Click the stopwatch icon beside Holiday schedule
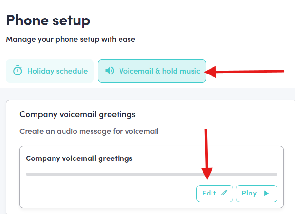Screen dimensions: 295x214 (x=18, y=71)
